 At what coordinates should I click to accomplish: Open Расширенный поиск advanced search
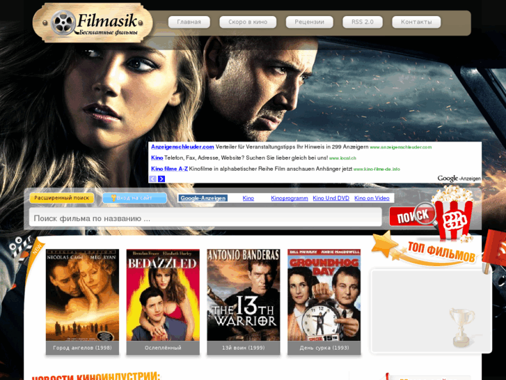click(62, 198)
